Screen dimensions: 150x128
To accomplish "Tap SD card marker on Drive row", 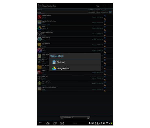I will tap(105, 27).
